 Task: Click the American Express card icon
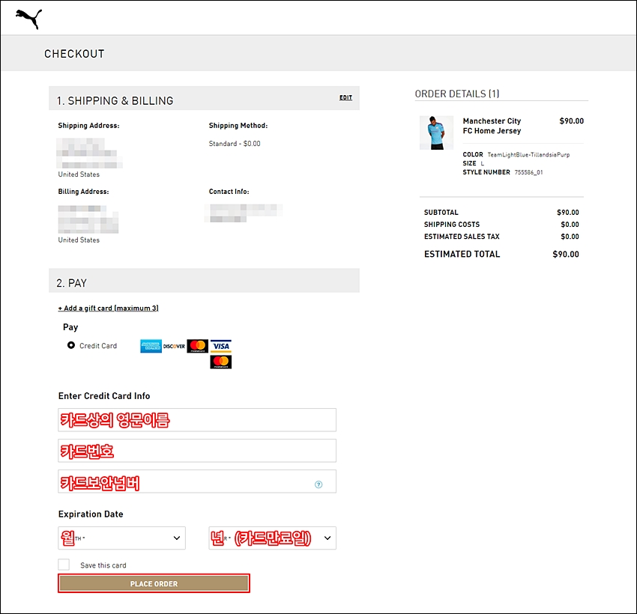tap(151, 346)
